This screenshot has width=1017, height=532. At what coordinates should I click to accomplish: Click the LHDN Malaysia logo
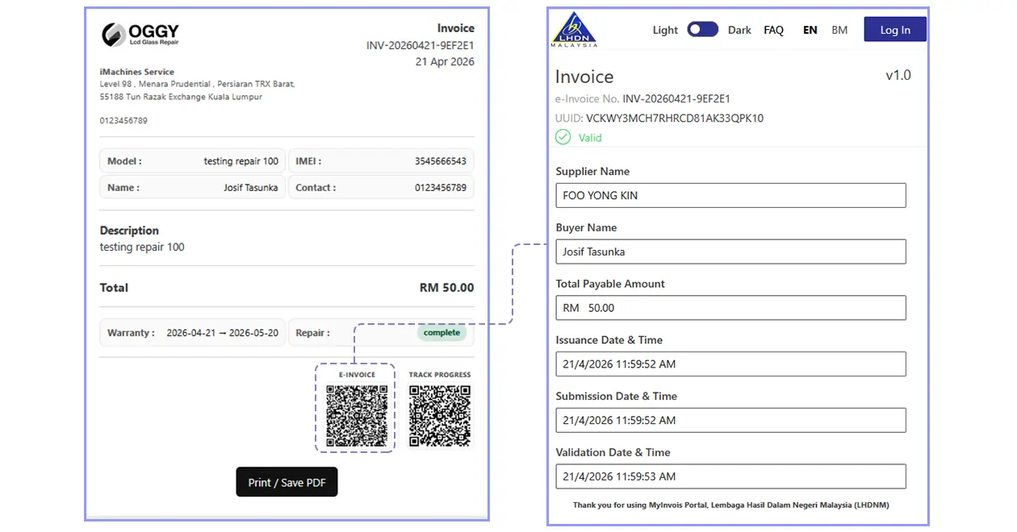pos(573,27)
